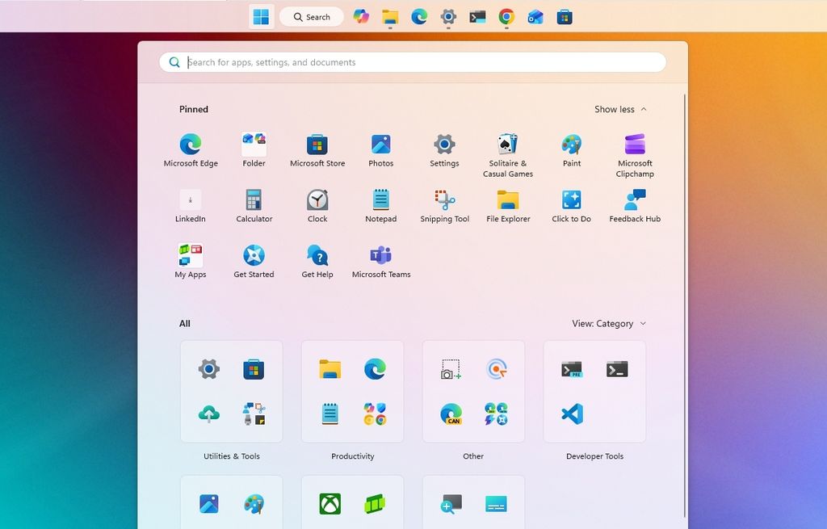
Task: Open Feedback Hub
Action: click(x=635, y=206)
